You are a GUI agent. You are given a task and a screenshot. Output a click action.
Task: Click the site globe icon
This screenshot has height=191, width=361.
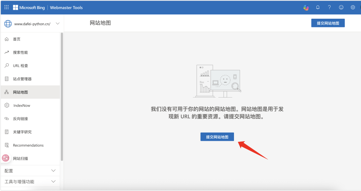click(x=8, y=24)
